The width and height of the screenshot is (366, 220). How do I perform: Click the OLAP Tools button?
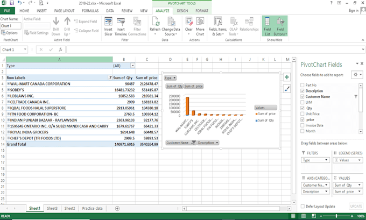click(x=233, y=26)
